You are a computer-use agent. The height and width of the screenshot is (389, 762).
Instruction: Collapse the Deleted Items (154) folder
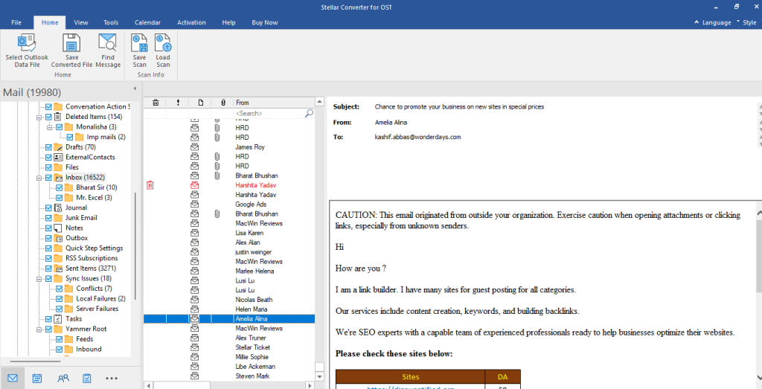coord(39,117)
